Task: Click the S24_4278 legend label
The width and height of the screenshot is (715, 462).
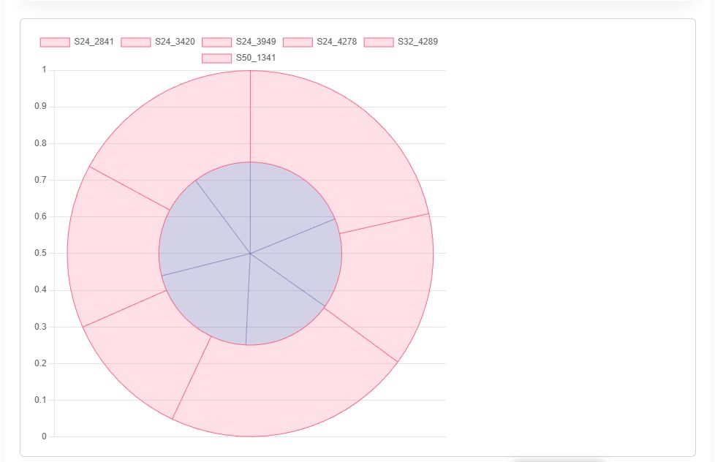Action: click(337, 42)
